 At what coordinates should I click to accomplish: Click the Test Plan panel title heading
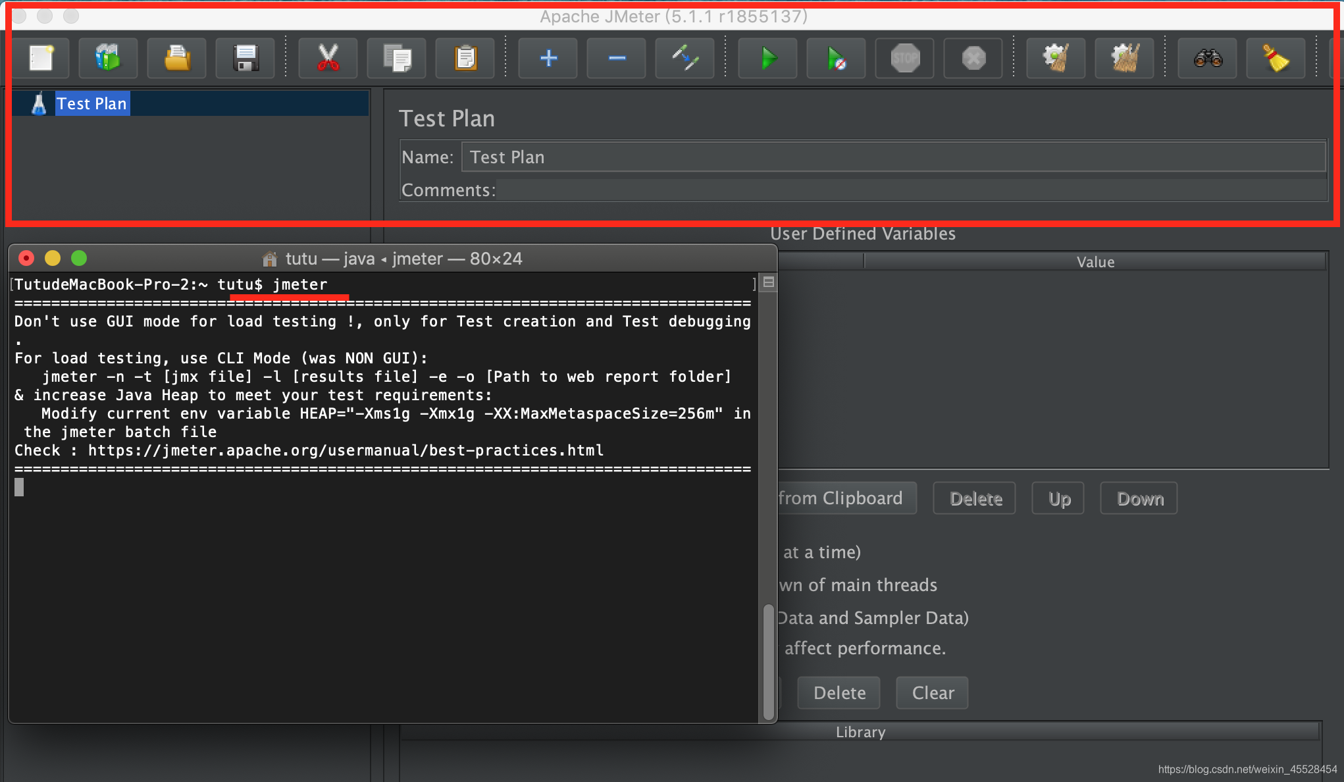447,118
